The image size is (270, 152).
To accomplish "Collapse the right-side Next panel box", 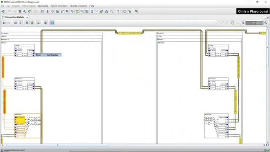I will 209,45.
